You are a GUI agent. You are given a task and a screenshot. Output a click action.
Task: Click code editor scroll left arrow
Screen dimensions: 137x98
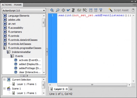(50, 85)
